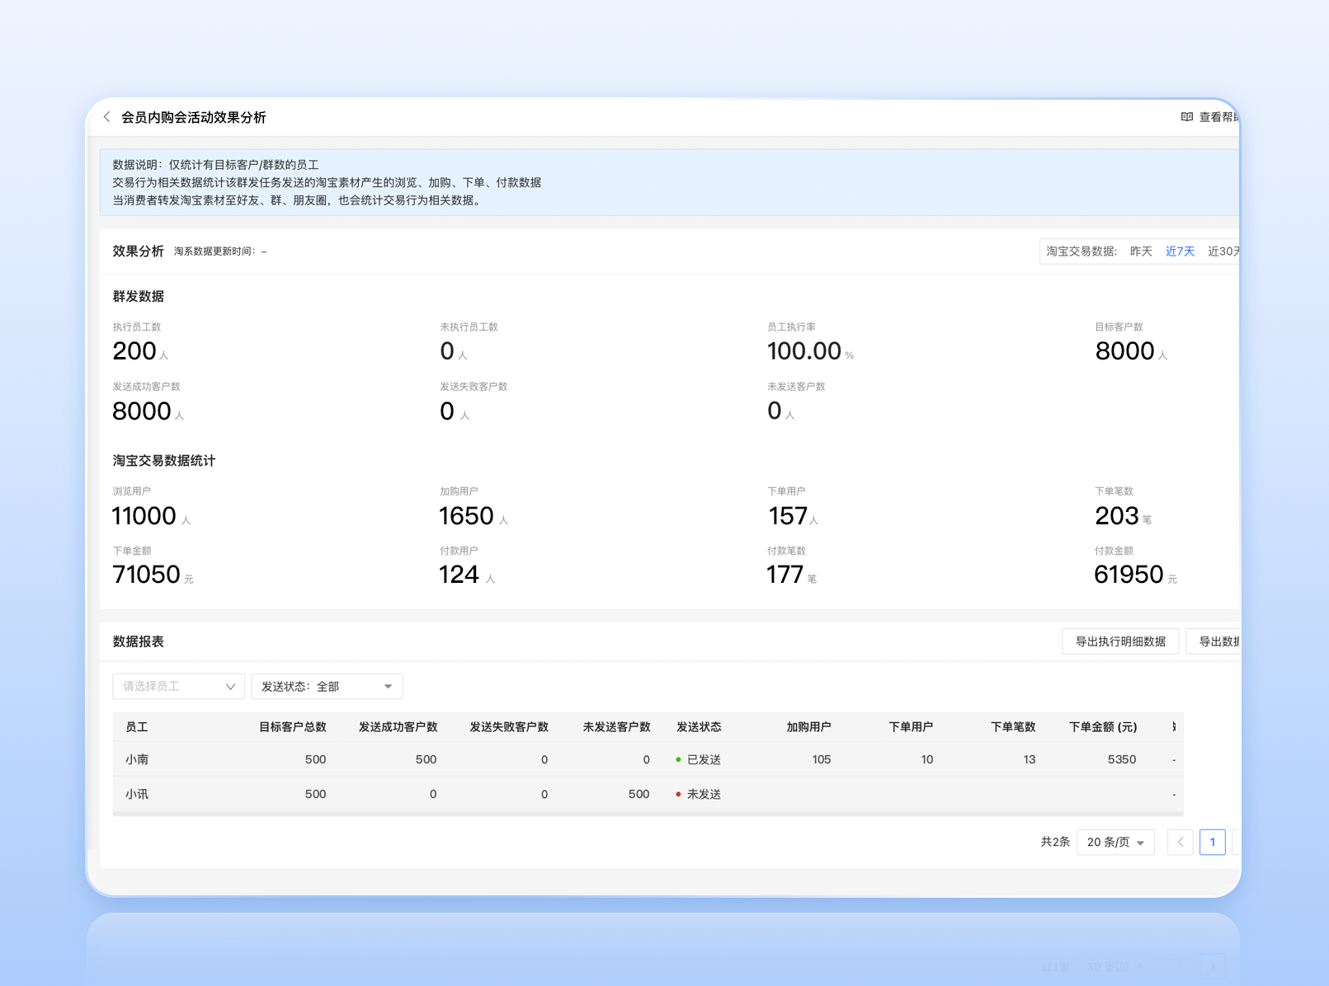
Task: Select page 1 in pagination
Action: tap(1212, 842)
